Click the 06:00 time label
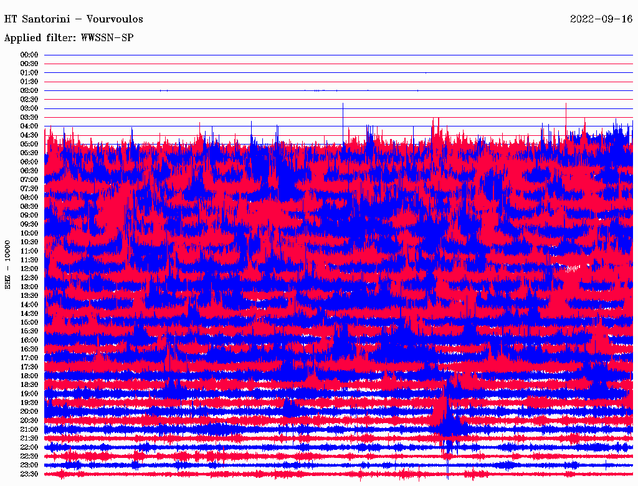 pos(29,161)
